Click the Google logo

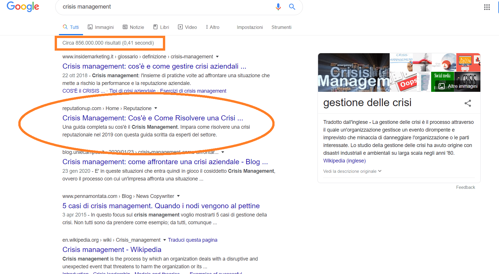coord(23,7)
